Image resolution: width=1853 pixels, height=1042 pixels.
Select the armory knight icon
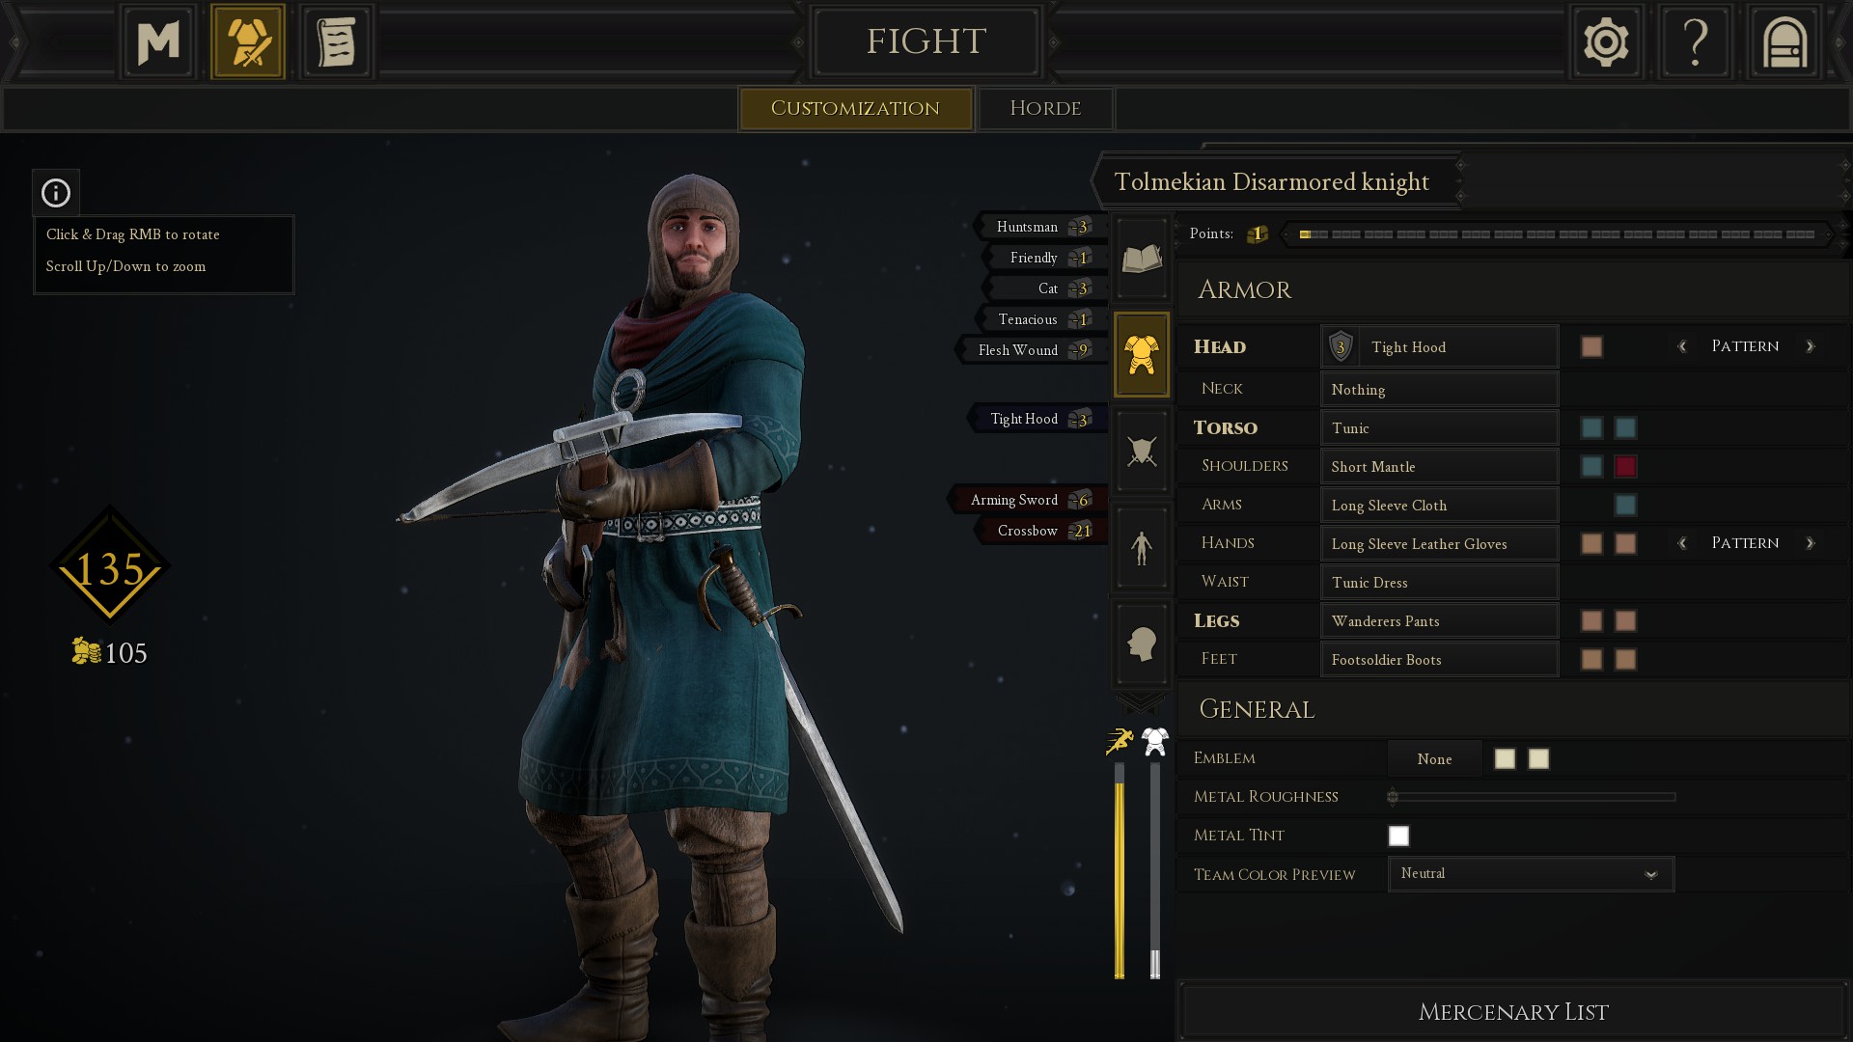point(248,42)
